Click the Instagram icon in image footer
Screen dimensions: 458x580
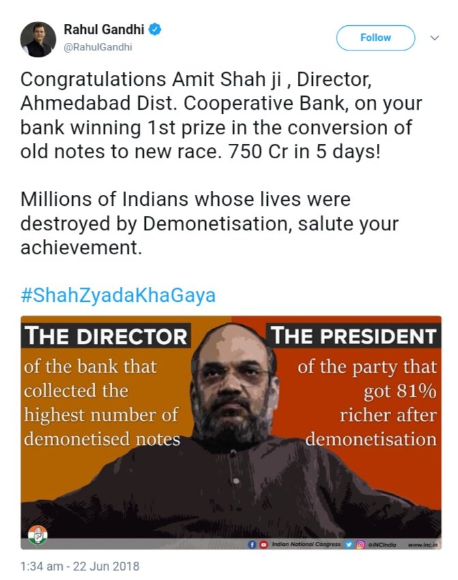(x=360, y=545)
